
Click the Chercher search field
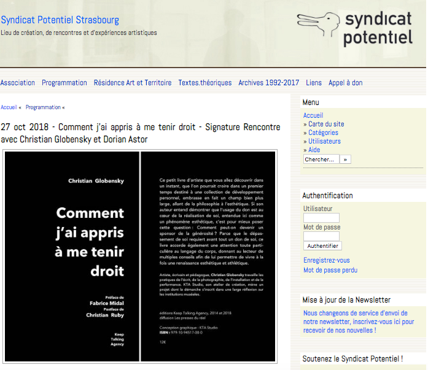[x=321, y=159]
